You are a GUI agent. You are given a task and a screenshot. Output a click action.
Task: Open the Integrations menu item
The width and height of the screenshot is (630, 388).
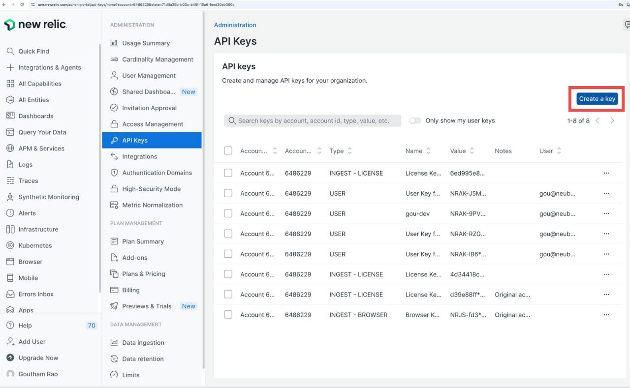tap(138, 156)
